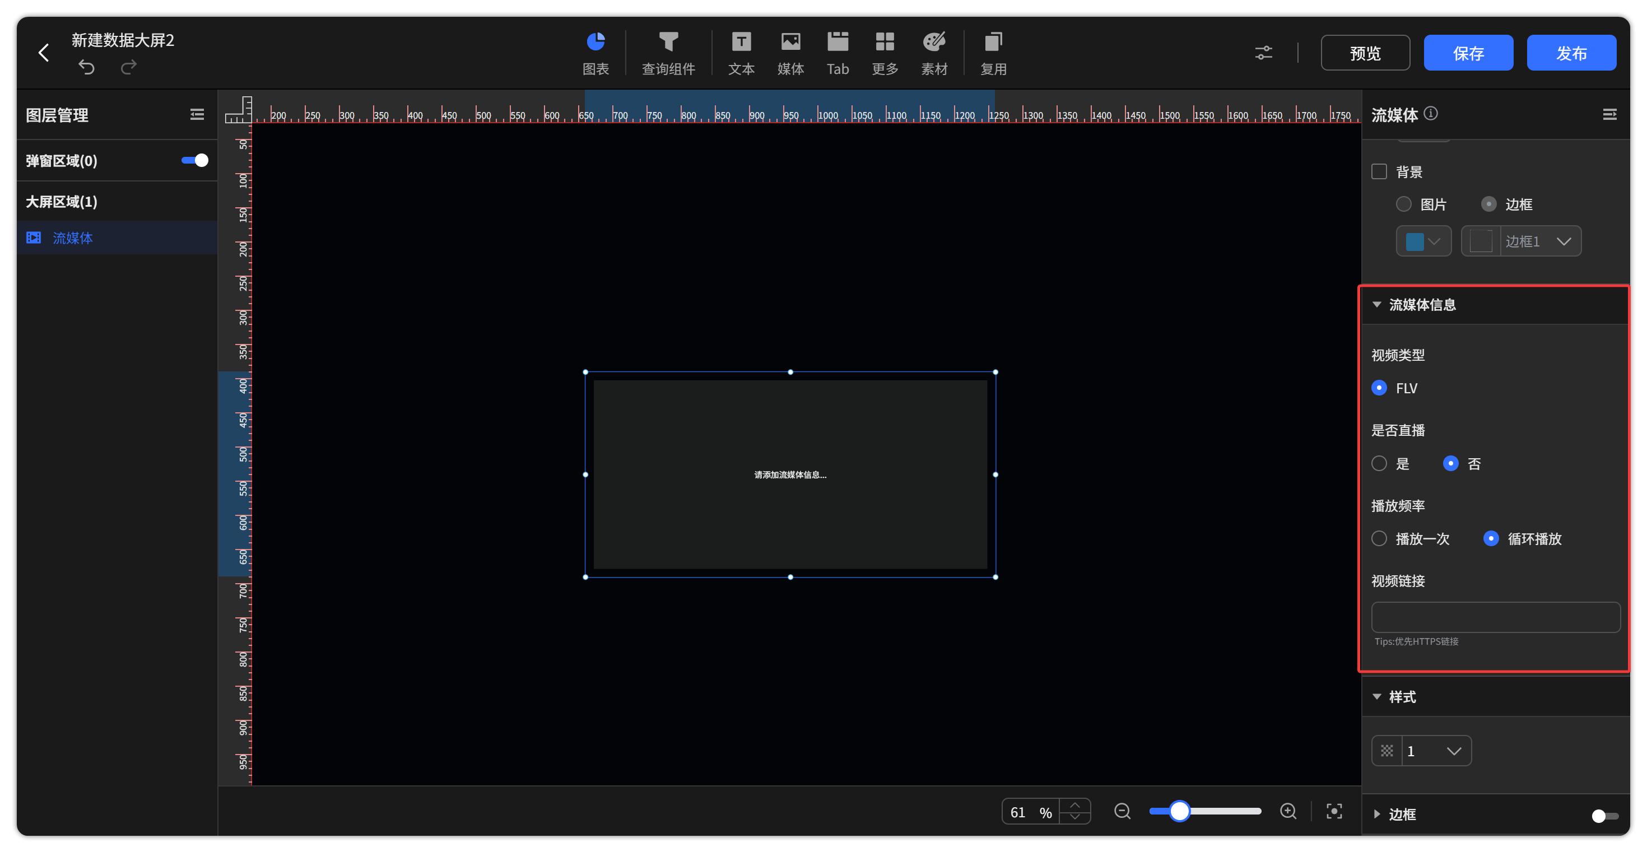Screen dimensions: 1647x847
Task: Click into the 视频链接 input field
Action: click(x=1496, y=617)
